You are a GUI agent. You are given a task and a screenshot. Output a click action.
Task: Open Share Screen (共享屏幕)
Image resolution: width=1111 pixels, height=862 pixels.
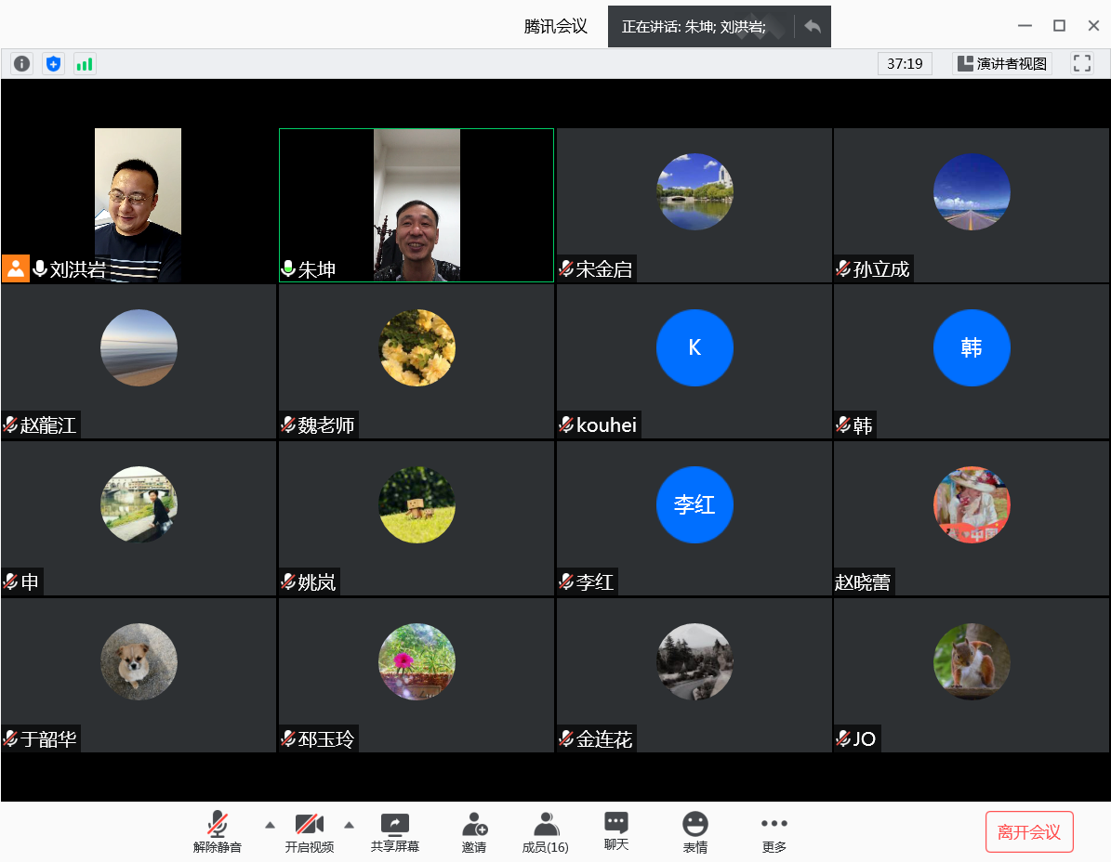[395, 832]
